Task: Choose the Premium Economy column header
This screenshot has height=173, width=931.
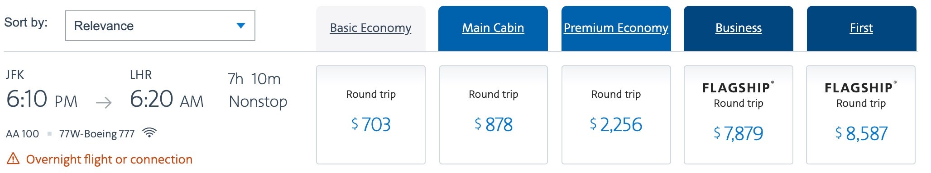Action: click(616, 28)
